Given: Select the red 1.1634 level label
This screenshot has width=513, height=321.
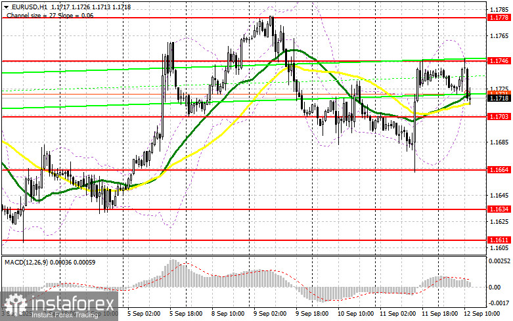Looking at the screenshot, I should pos(499,209).
